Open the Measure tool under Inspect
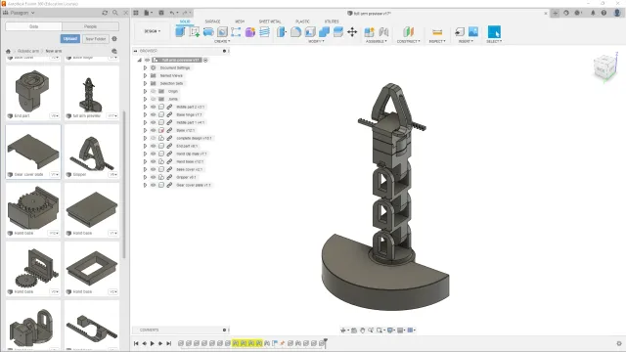 click(x=437, y=32)
